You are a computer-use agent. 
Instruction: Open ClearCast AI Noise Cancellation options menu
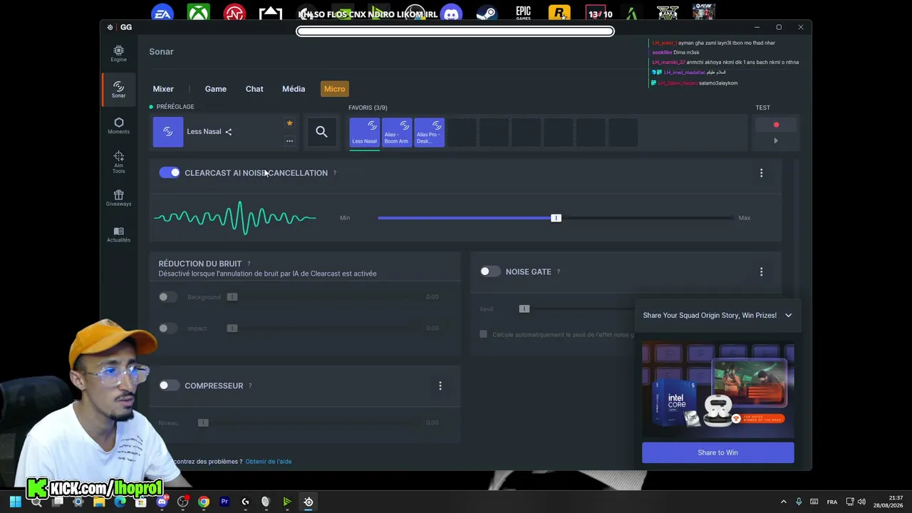[x=761, y=173]
